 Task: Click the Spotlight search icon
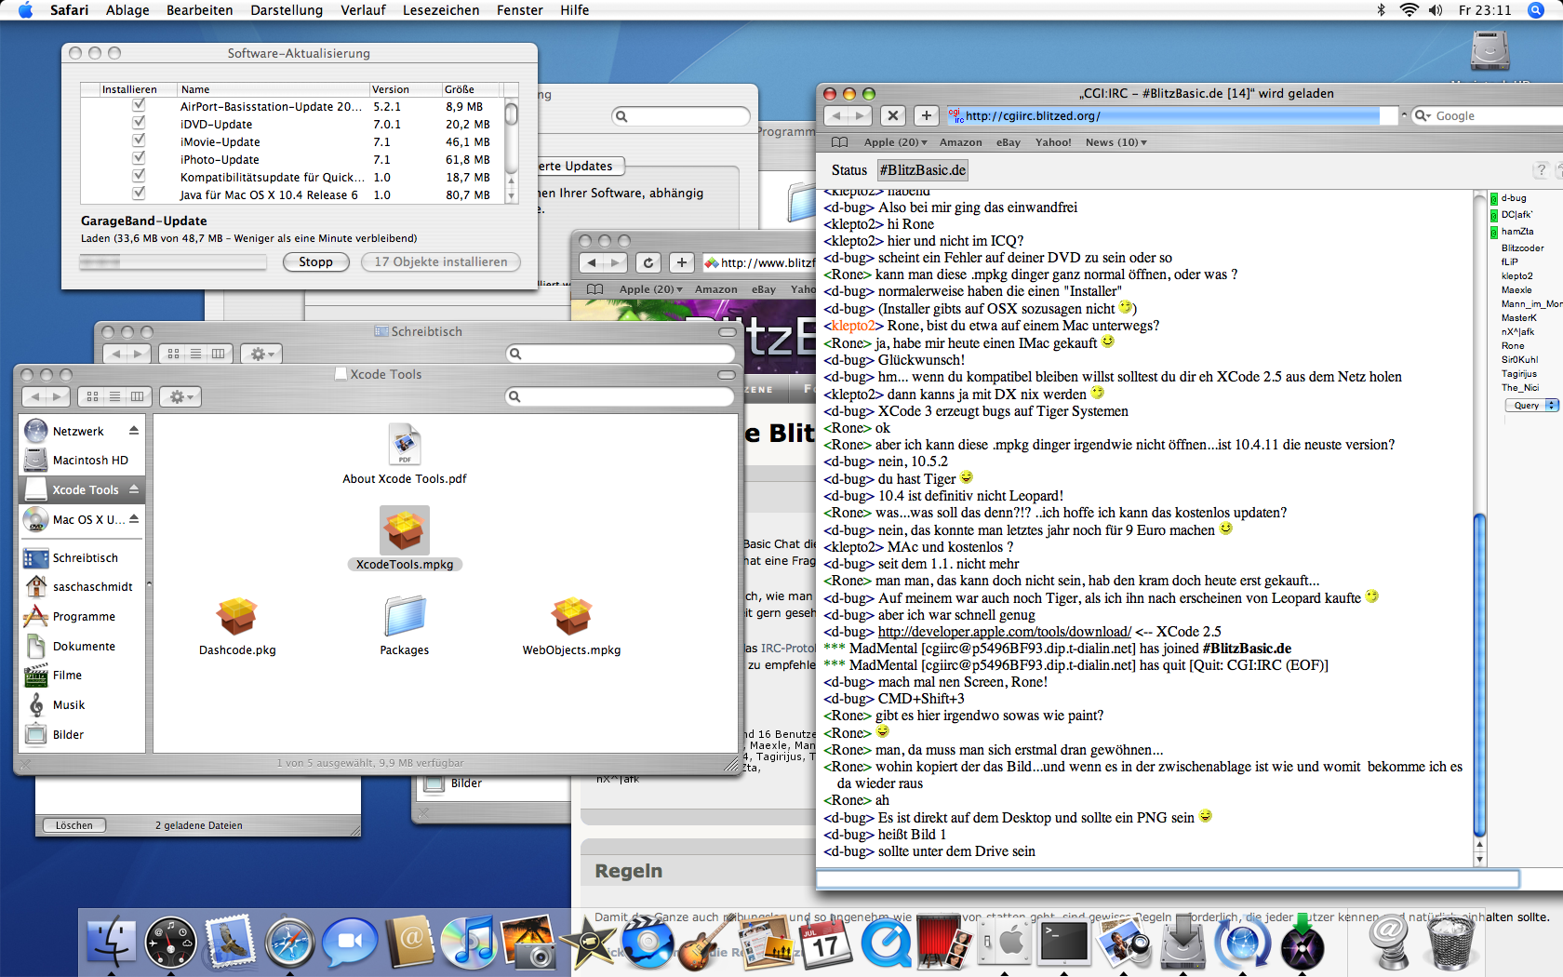coord(1533,10)
